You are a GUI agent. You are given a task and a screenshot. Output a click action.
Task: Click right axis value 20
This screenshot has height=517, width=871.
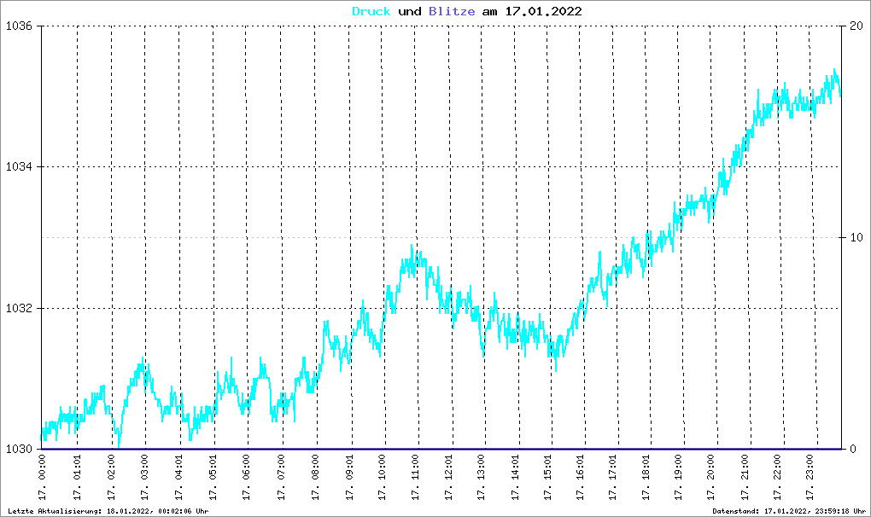(x=856, y=26)
